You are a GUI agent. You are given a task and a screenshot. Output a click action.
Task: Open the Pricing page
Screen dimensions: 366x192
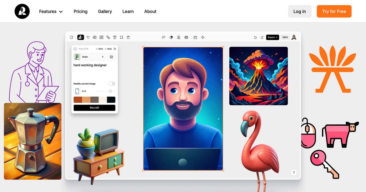(80, 11)
